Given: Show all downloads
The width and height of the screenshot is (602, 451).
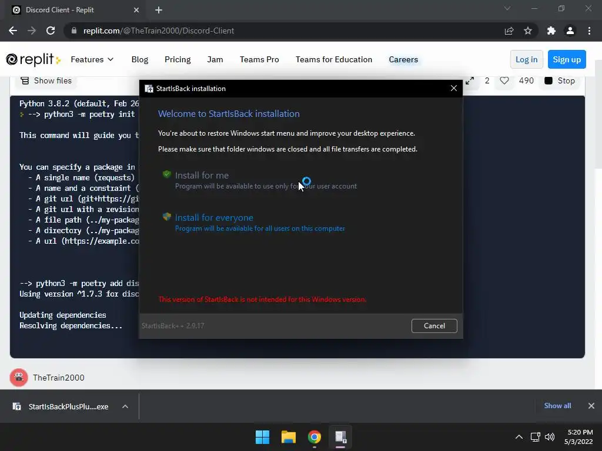Looking at the screenshot, I should (557, 405).
